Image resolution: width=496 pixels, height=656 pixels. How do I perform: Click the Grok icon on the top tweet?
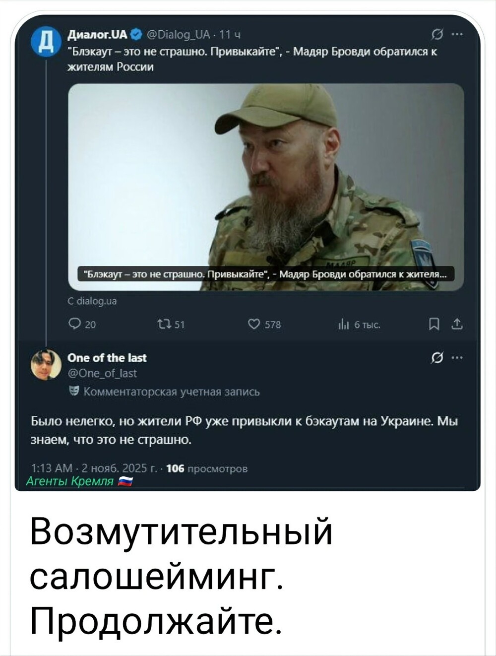[436, 35]
